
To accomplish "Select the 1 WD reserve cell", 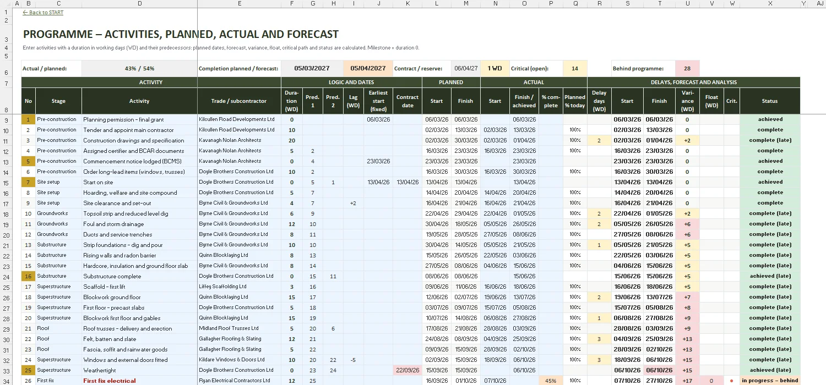I will [x=494, y=69].
